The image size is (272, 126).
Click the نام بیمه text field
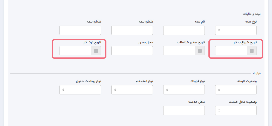[x=184, y=30]
